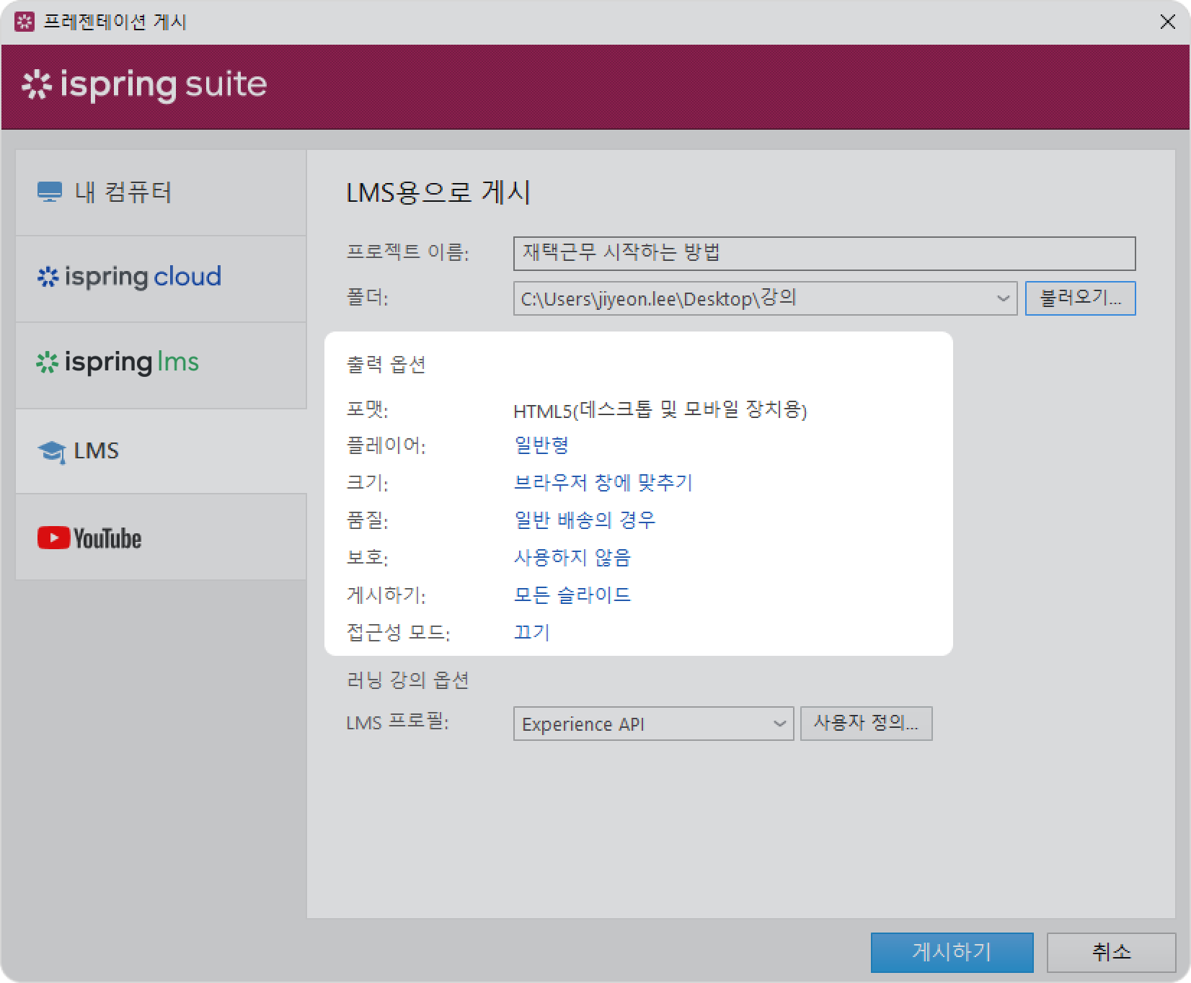Viewport: 1191px width, 983px height.
Task: Switch to the 내 컴퓨터 tab
Action: (161, 192)
